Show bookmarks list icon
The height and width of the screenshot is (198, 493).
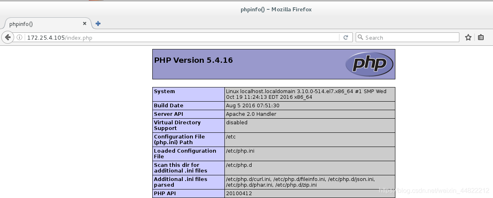tap(481, 37)
